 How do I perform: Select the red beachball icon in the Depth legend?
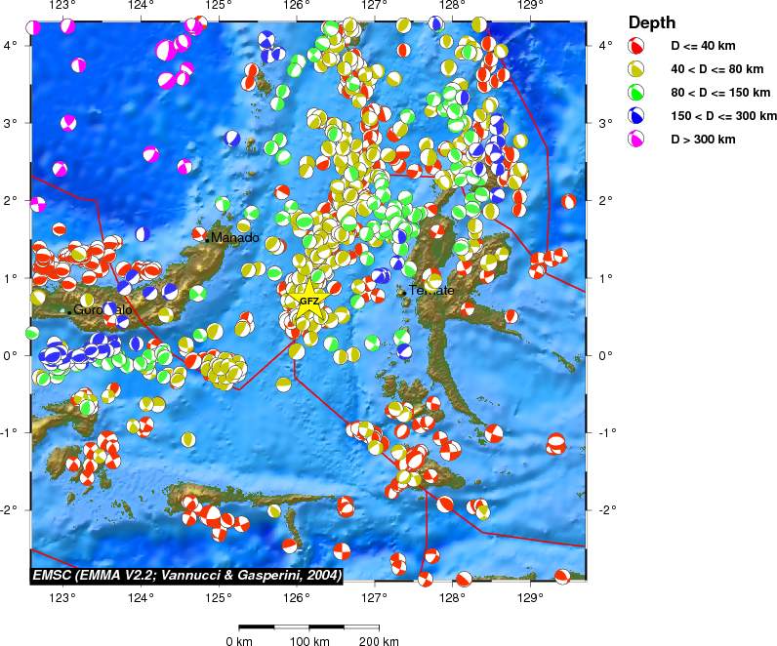point(635,46)
